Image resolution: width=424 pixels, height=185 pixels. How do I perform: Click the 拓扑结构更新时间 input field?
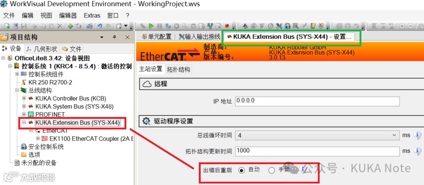317,151
